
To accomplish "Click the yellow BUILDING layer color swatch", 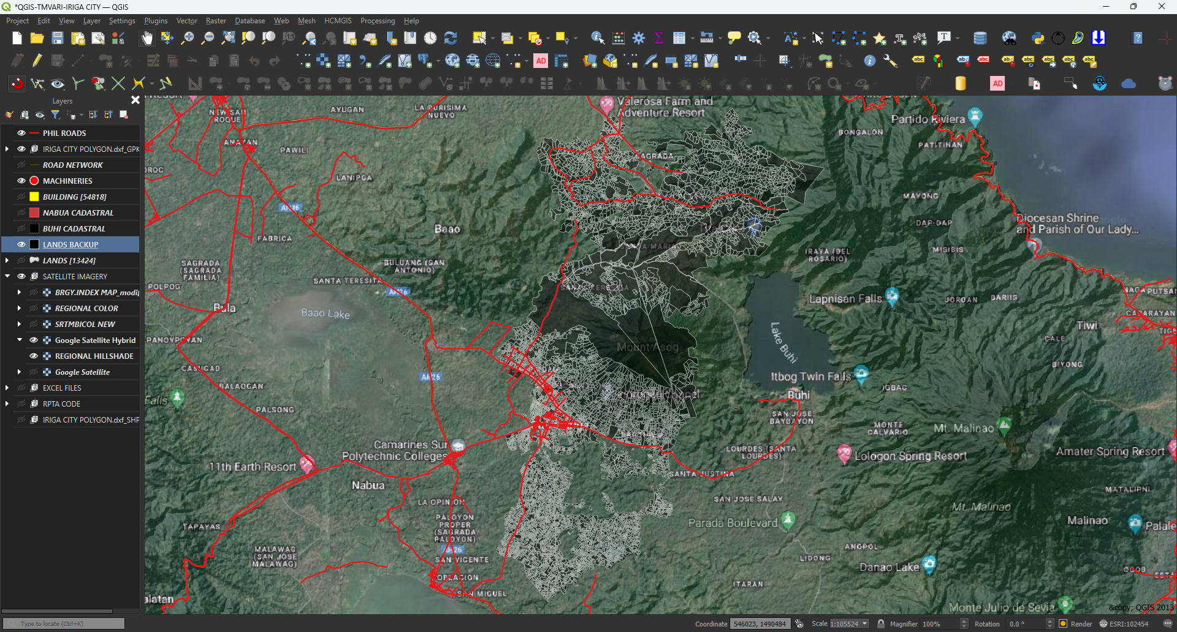I will point(33,197).
